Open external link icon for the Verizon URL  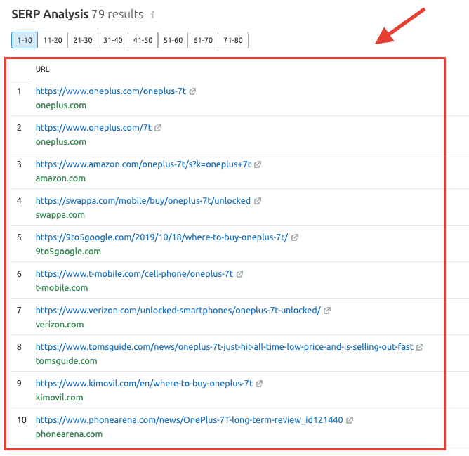327,311
